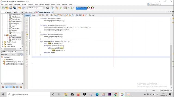Expand the Test Packages node
The height and width of the screenshot is (97, 174).
pos(2,42)
